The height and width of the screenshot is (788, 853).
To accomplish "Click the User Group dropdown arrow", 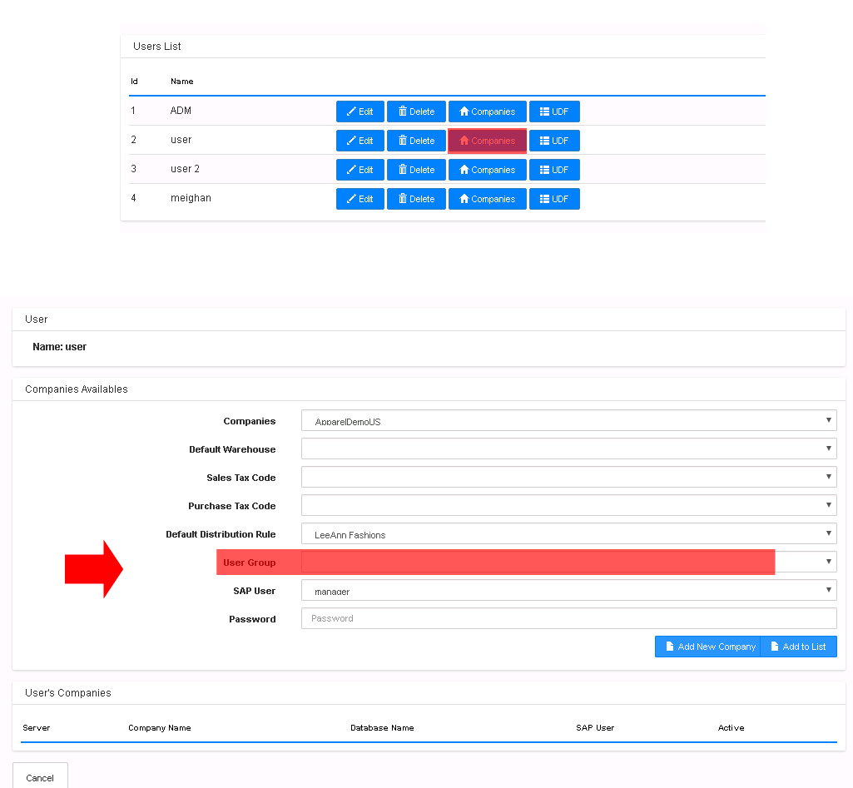I will point(828,563).
